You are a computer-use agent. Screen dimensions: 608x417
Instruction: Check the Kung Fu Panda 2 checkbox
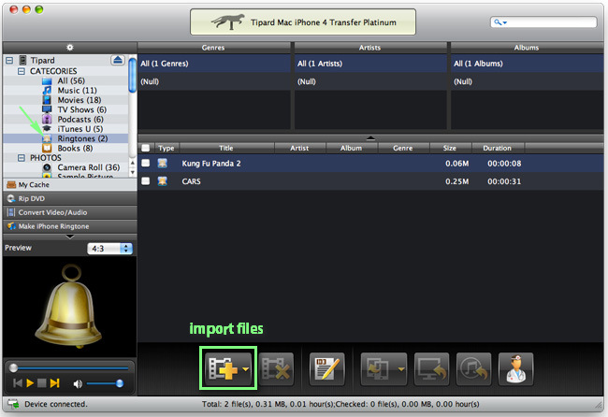pos(146,164)
